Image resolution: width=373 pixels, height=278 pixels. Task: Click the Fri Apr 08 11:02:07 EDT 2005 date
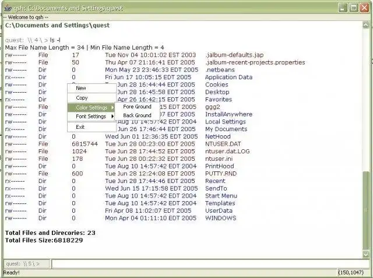[x=148, y=210]
